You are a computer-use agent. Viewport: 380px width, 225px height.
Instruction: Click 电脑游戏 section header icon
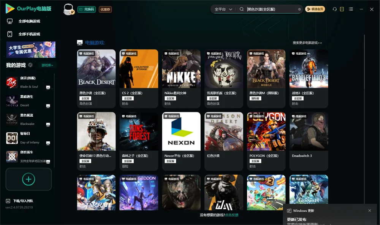pyautogui.click(x=80, y=43)
